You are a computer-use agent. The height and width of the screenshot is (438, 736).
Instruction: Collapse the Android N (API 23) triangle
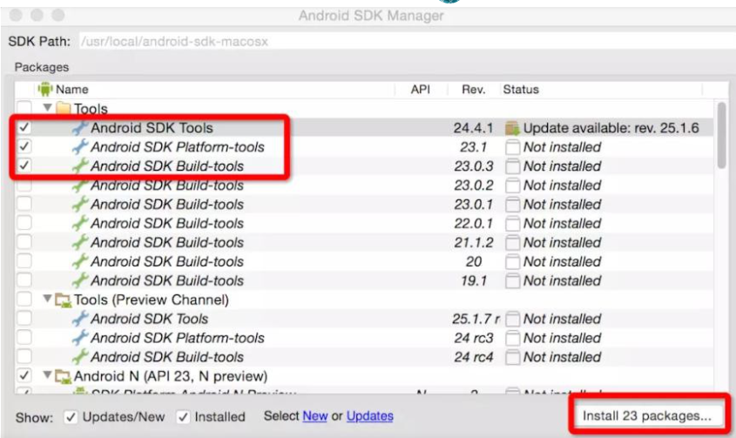[47, 375]
